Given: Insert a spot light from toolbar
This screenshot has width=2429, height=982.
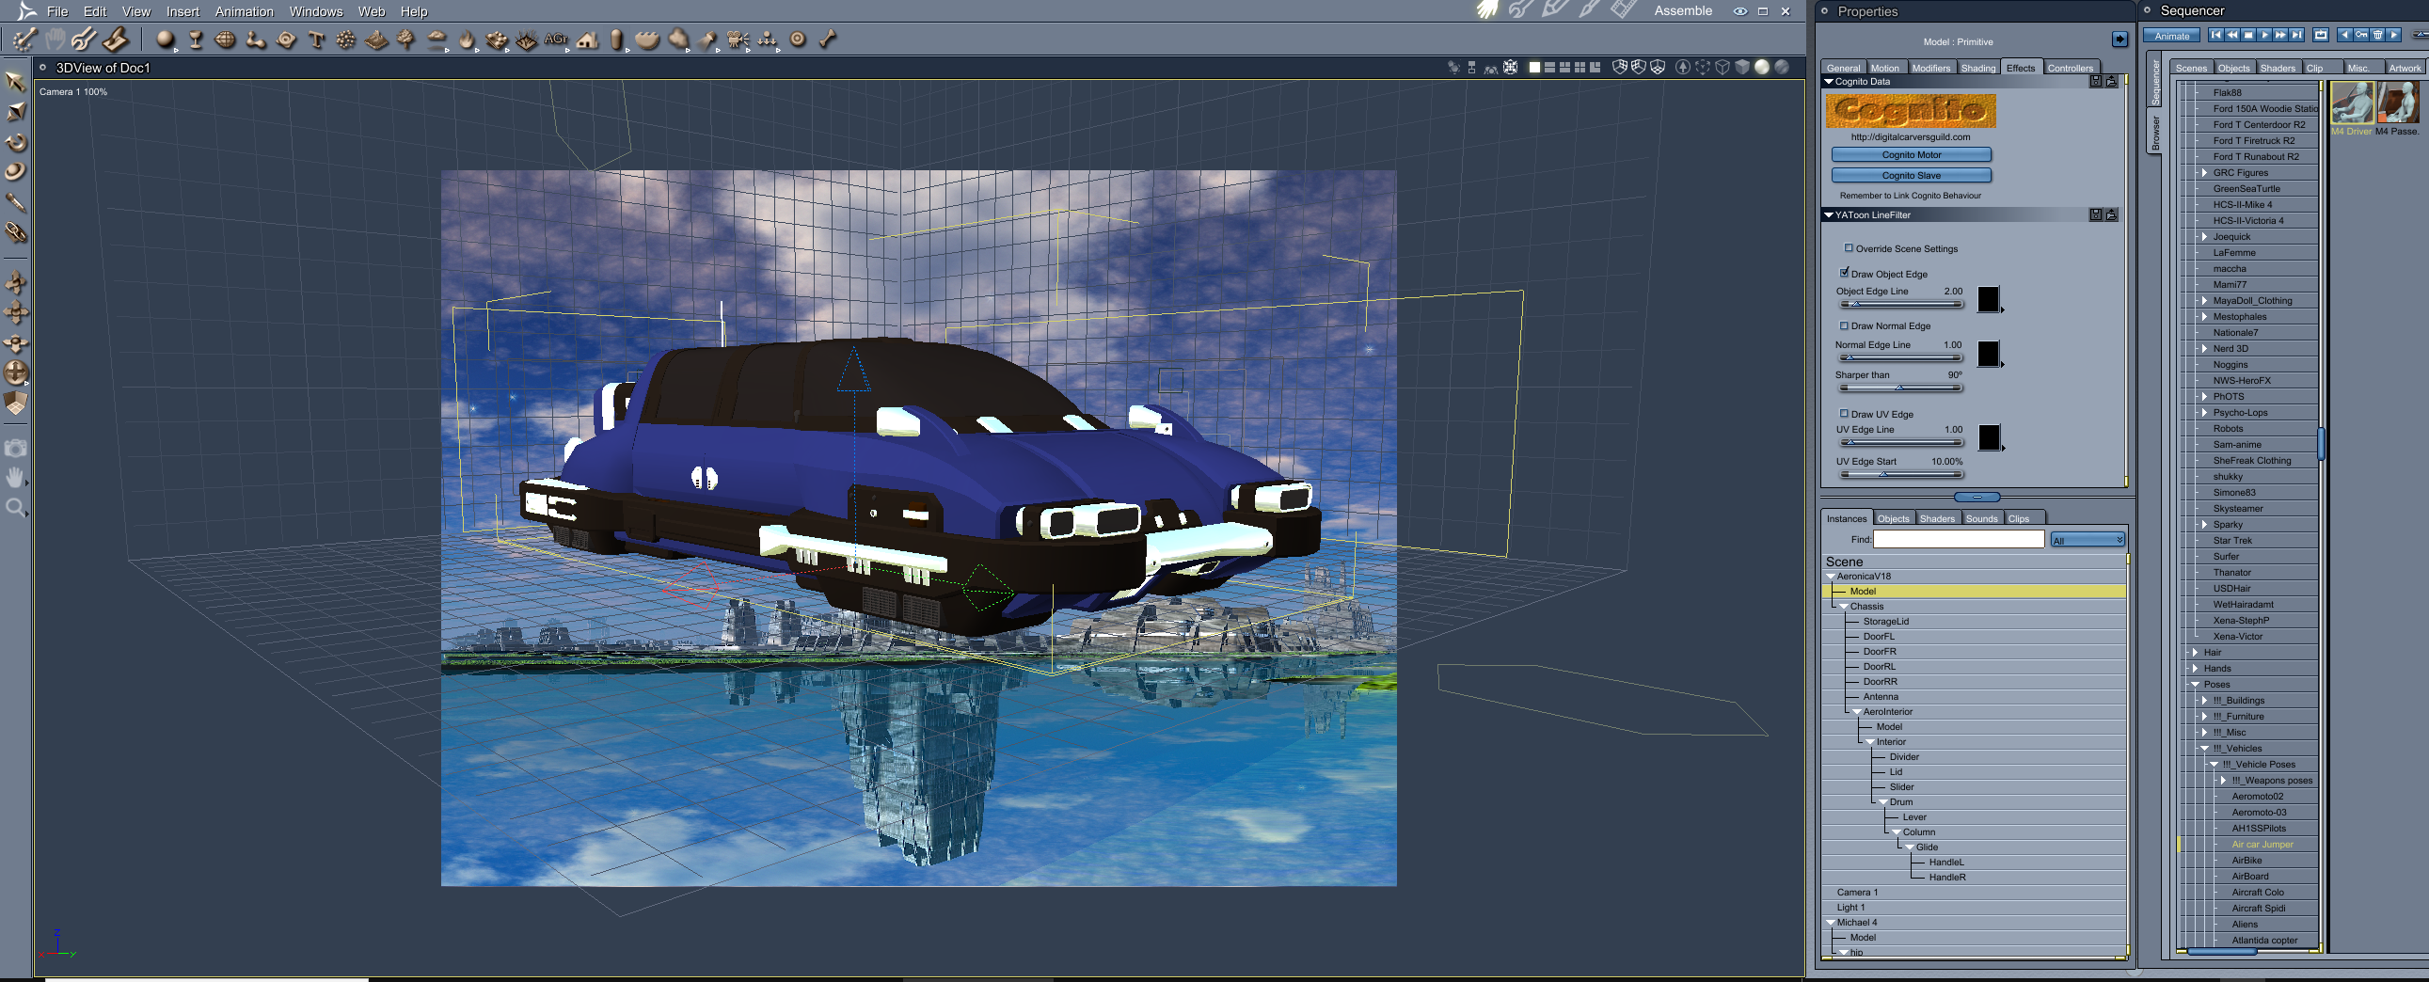Looking at the screenshot, I should pos(708,40).
